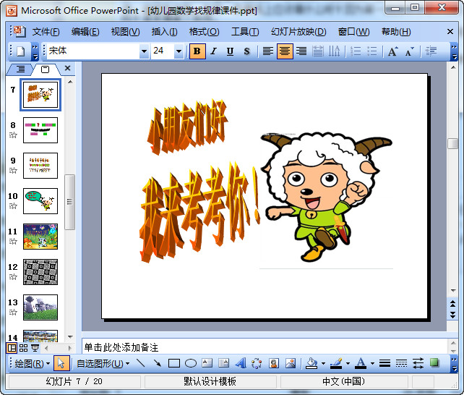The image size is (464, 395).
Task: Apply the font color
Action: (361, 363)
